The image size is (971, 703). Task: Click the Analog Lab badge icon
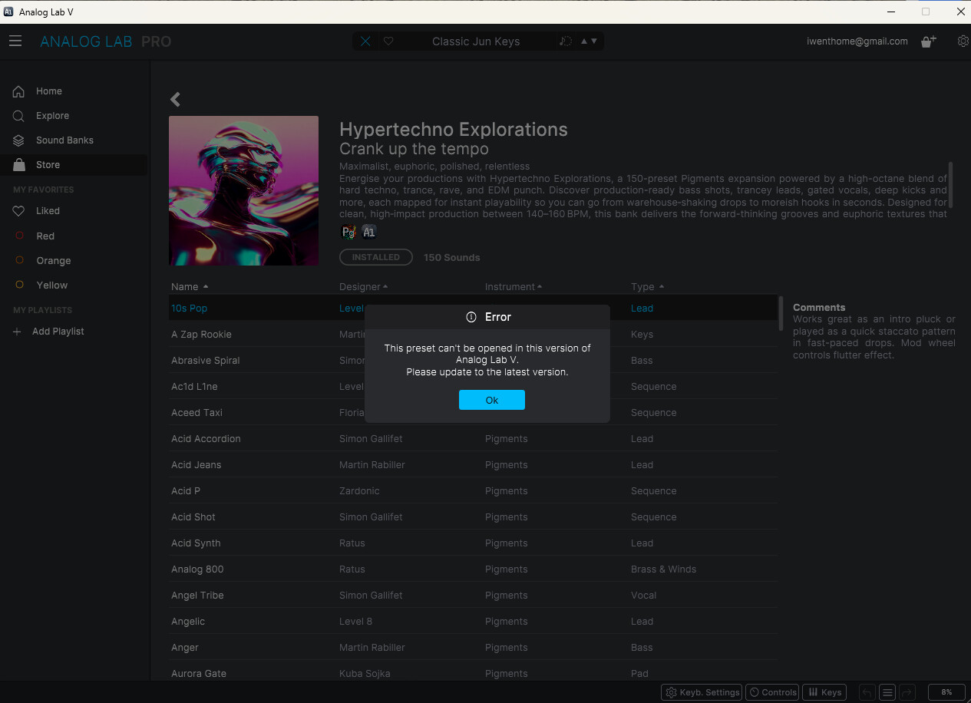point(369,232)
